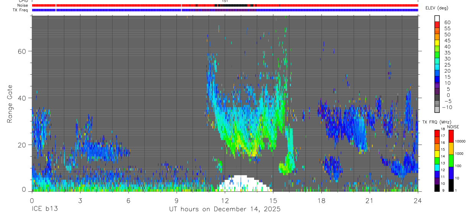The image size is (470, 217).
Task: Click the x-axis tick label '12'
Action: [225, 201]
